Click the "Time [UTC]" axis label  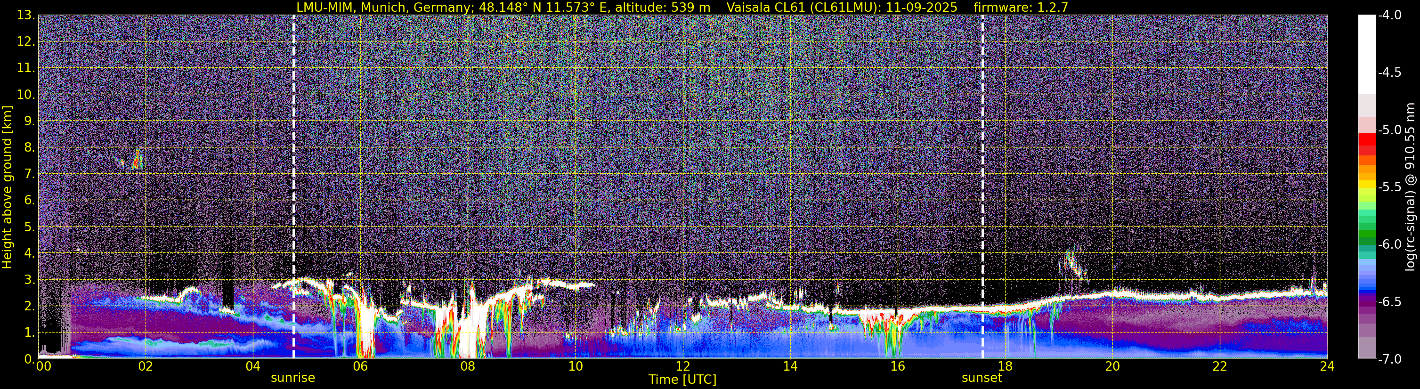682,379
